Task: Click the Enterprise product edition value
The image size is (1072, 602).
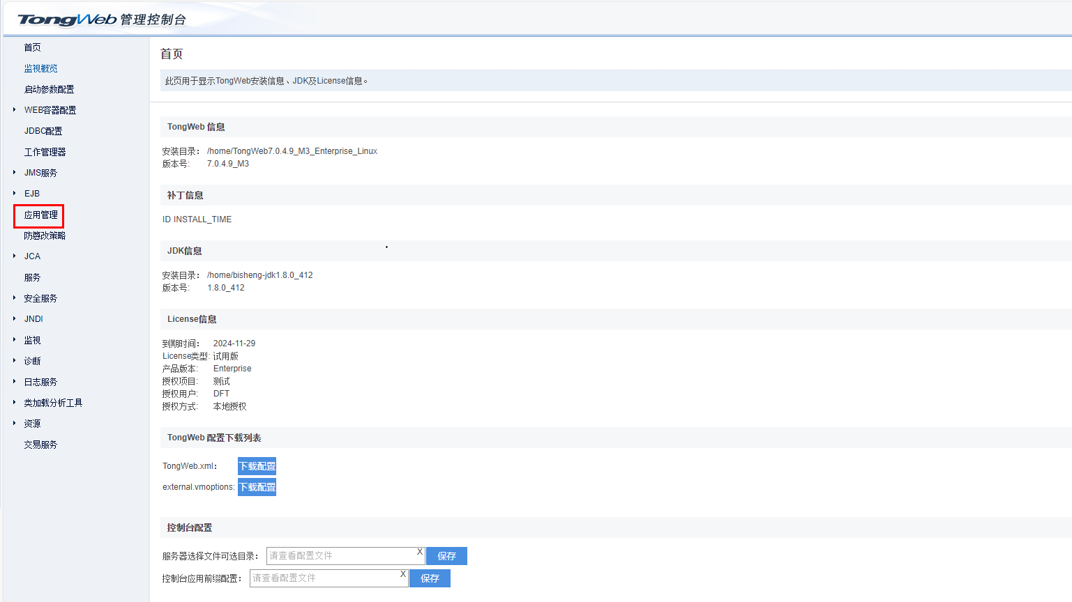Action: 232,369
